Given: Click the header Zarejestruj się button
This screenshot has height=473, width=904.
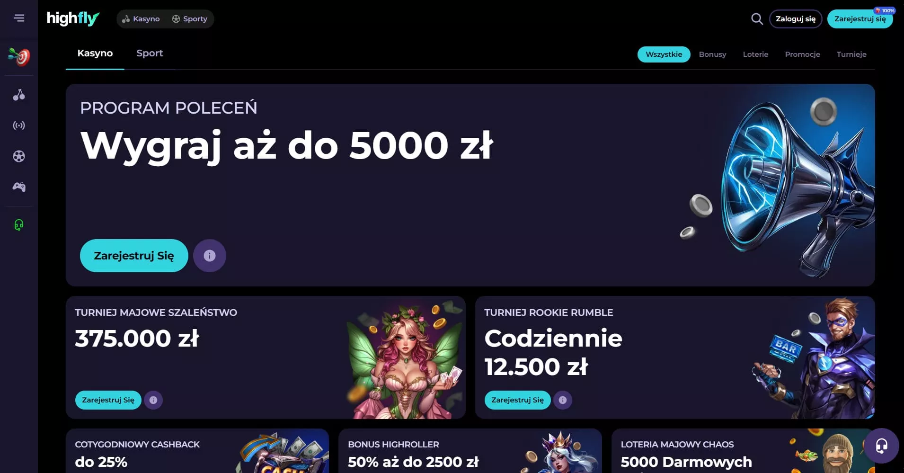Looking at the screenshot, I should click(x=860, y=19).
